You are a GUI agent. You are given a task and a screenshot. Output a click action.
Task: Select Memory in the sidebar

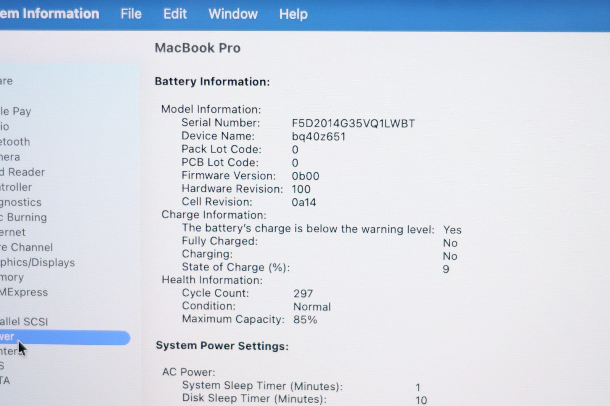tap(12, 277)
